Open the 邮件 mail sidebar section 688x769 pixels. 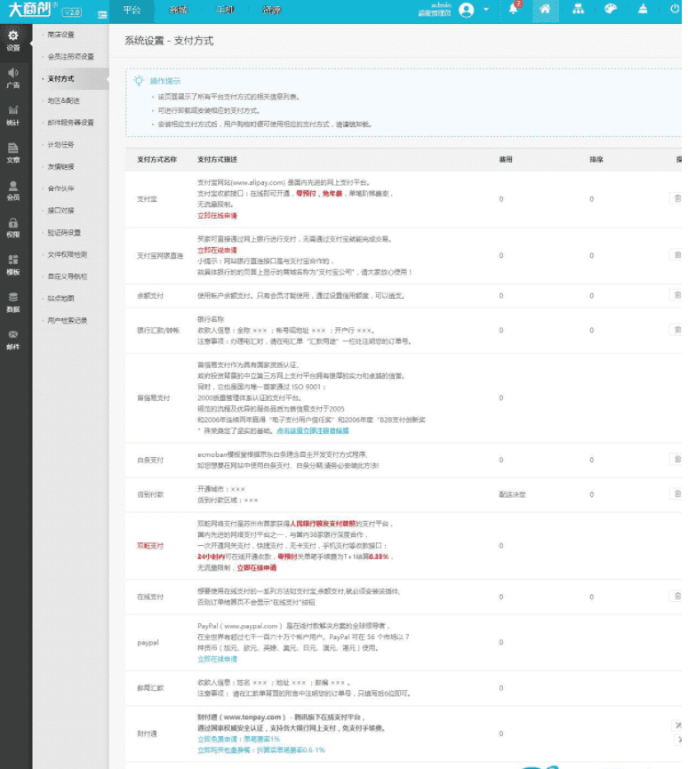[13, 340]
